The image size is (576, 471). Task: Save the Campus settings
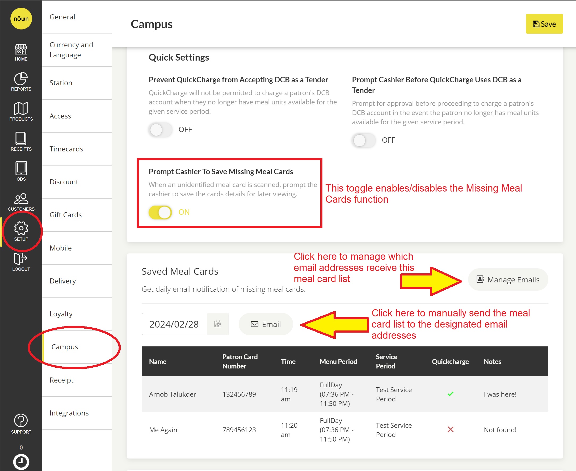[544, 24]
